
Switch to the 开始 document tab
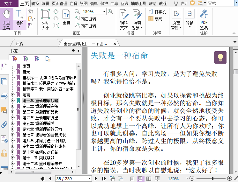[x=19, y=44]
